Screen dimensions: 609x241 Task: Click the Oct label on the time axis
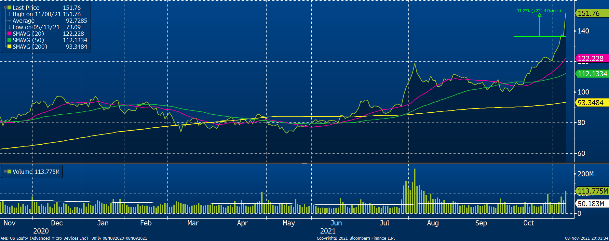[529, 223]
